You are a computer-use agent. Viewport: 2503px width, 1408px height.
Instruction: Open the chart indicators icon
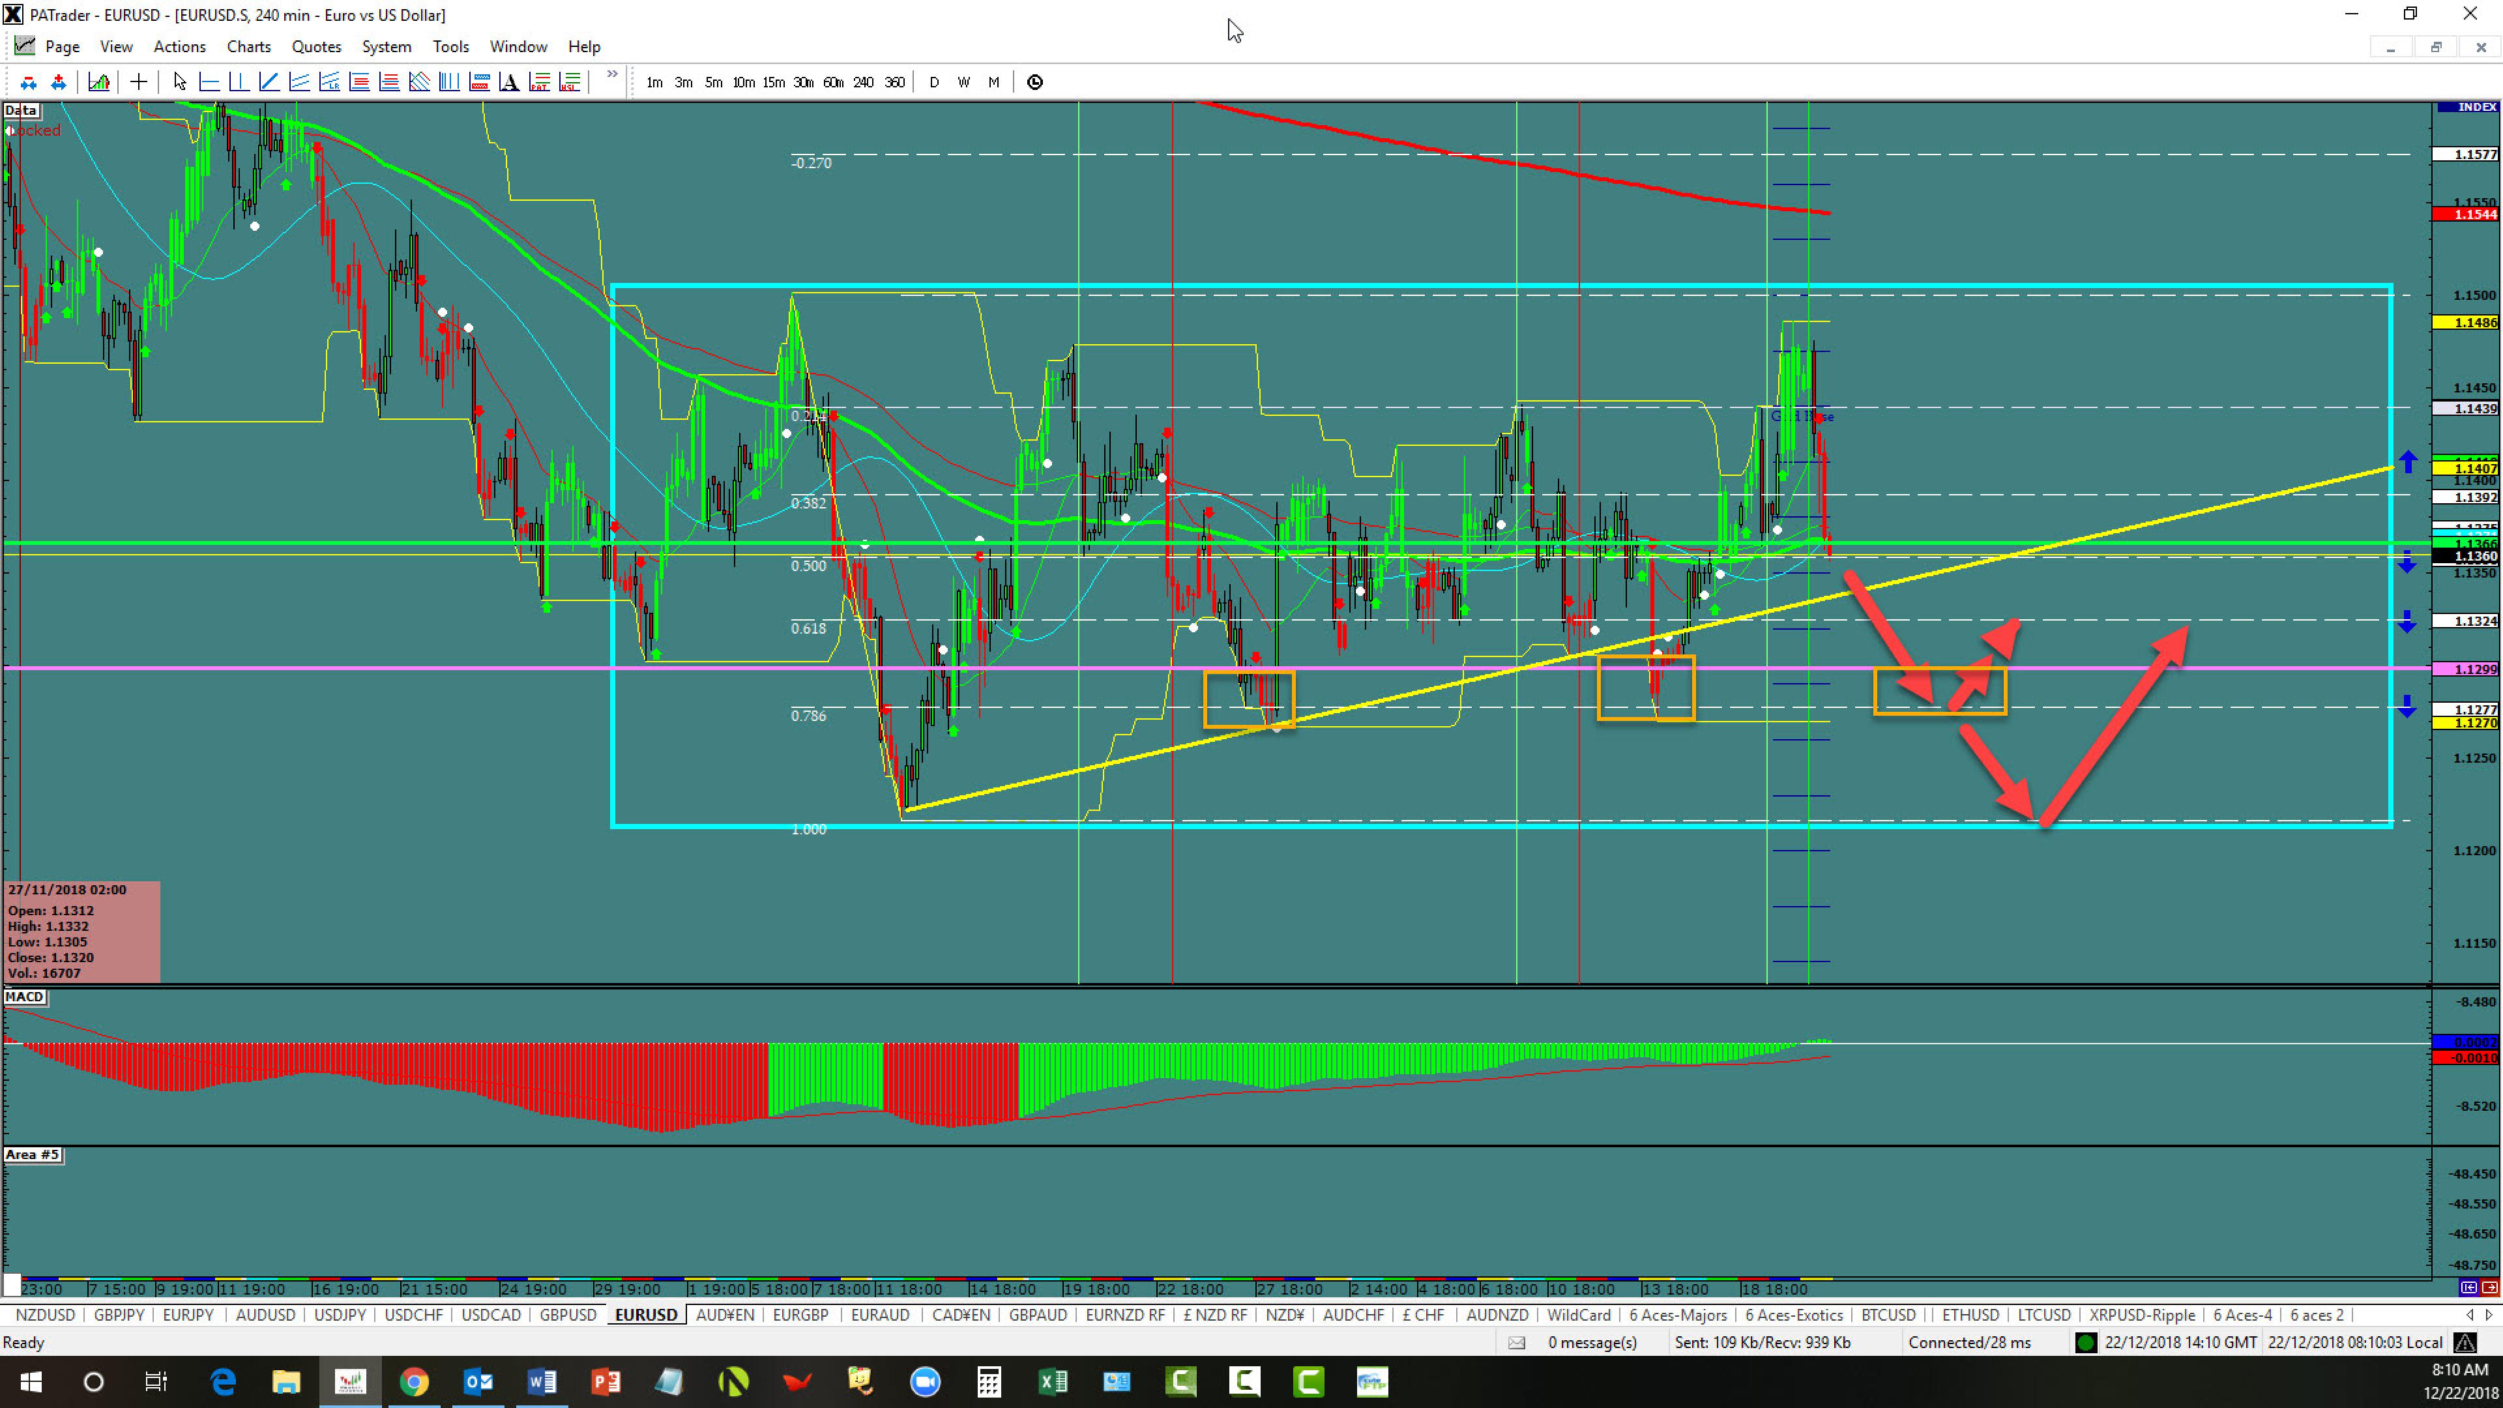click(x=99, y=83)
